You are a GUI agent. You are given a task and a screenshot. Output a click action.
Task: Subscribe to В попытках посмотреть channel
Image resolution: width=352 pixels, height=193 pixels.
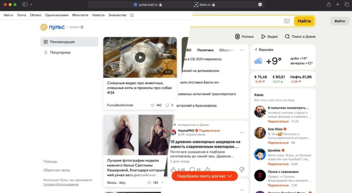pos(278,122)
